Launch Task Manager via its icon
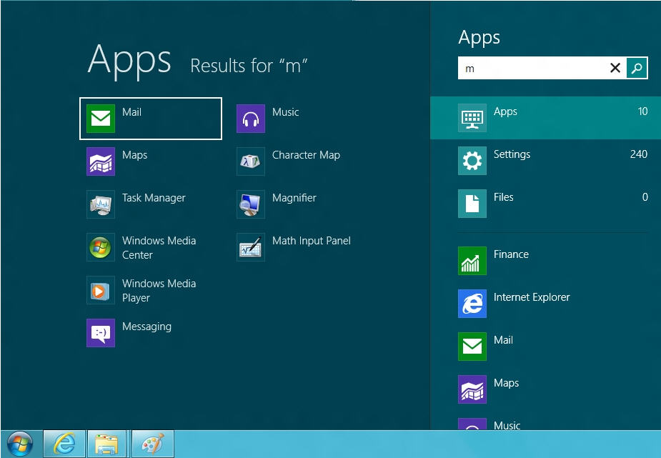661x458 pixels. coord(101,204)
